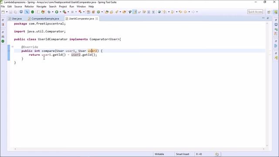Viewport: 279px width, 157px height.
Task: Click the green Spring Boot dashboard icon
Action: click(33, 12)
